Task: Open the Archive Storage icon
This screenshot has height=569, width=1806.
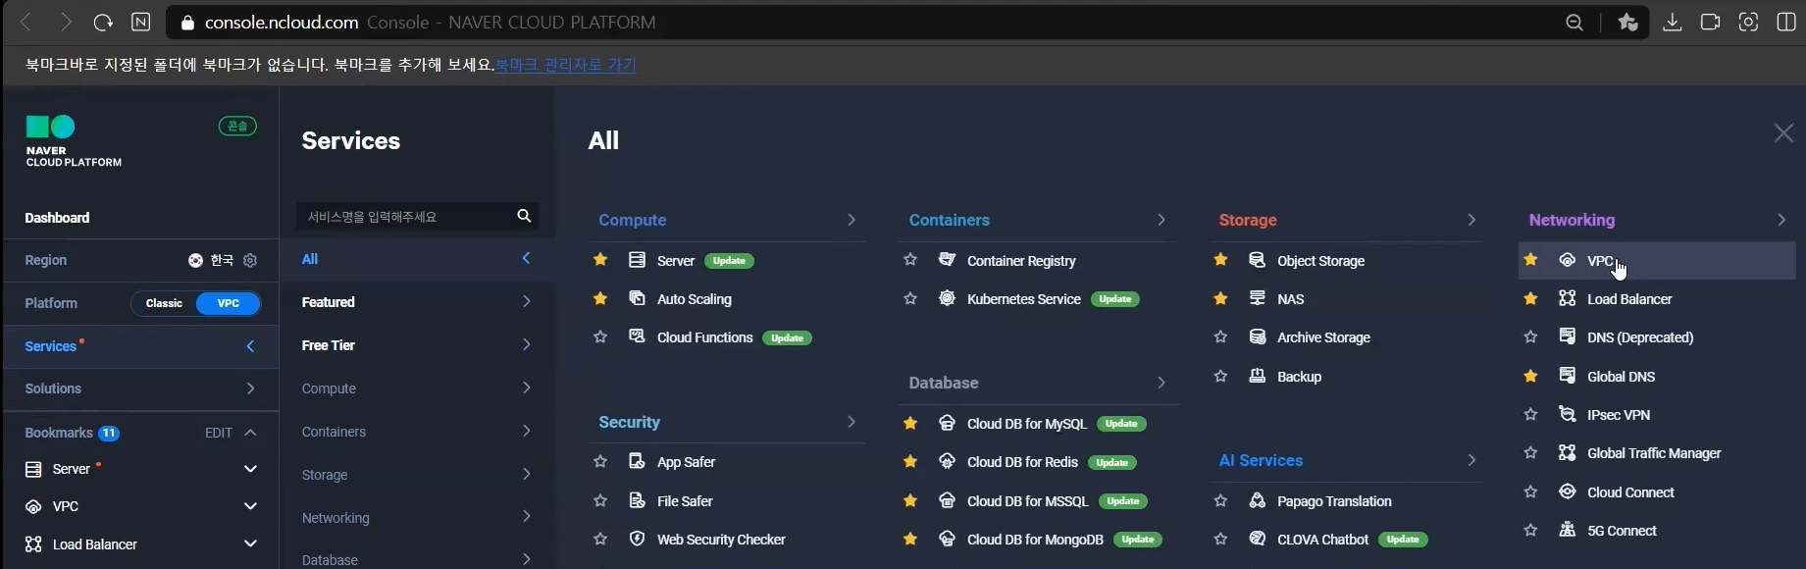Action: 1257,336
